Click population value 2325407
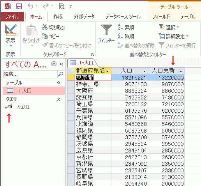201x186 pixels. coord(130,170)
